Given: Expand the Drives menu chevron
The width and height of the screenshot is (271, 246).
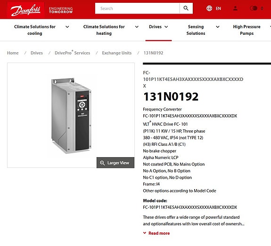Looking at the screenshot, I should [x=166, y=27].
